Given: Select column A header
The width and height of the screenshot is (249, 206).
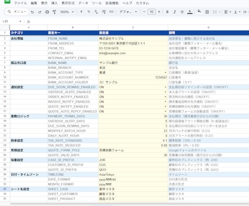Looking at the screenshot, I should [29, 28].
